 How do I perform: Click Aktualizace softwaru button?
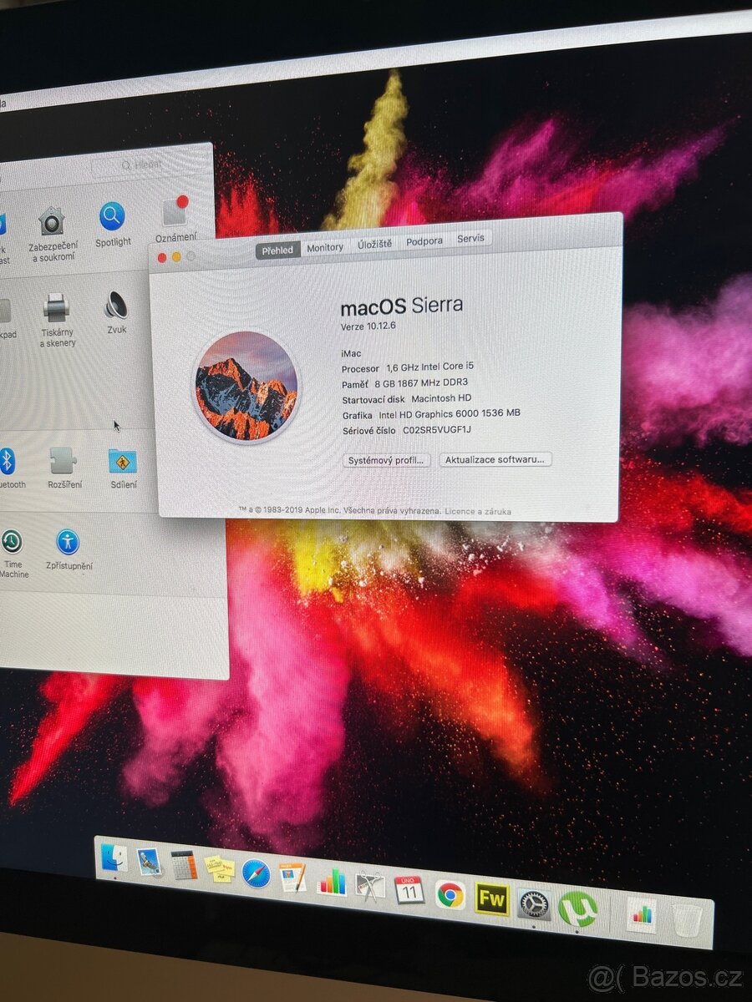(x=494, y=458)
